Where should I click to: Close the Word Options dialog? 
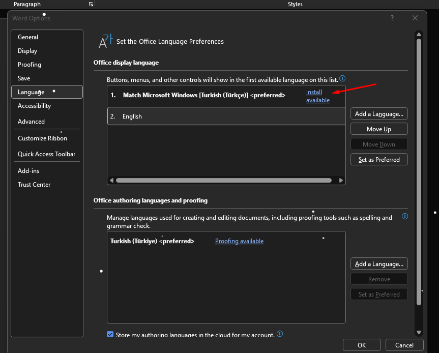(x=415, y=18)
